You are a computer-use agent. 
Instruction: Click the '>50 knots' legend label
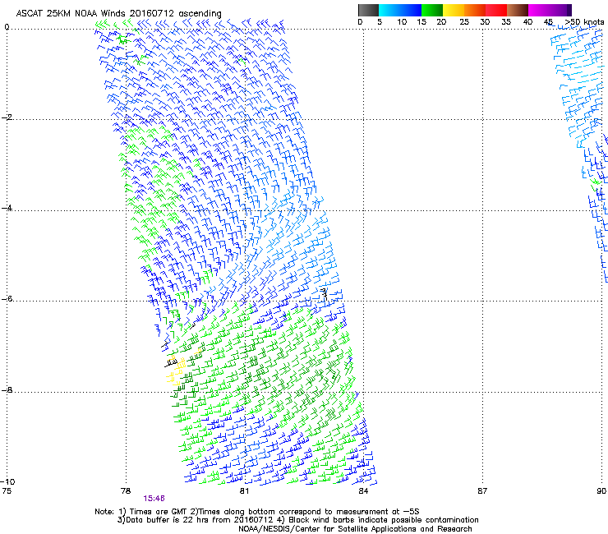click(x=585, y=22)
